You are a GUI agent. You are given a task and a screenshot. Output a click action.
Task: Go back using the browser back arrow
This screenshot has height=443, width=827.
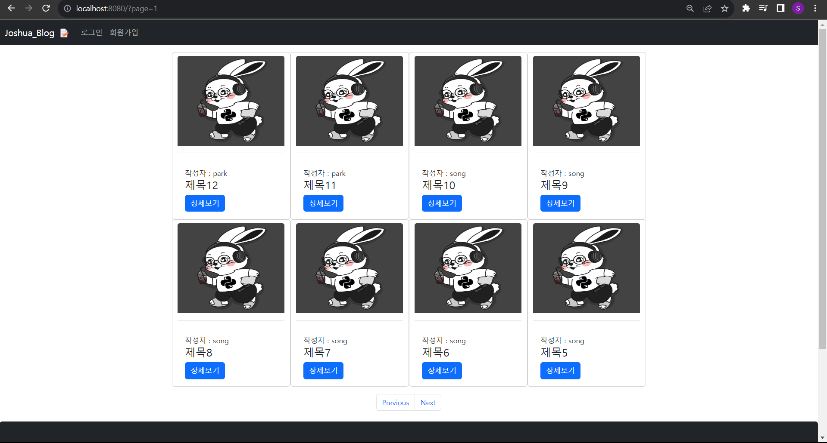pyautogui.click(x=12, y=8)
